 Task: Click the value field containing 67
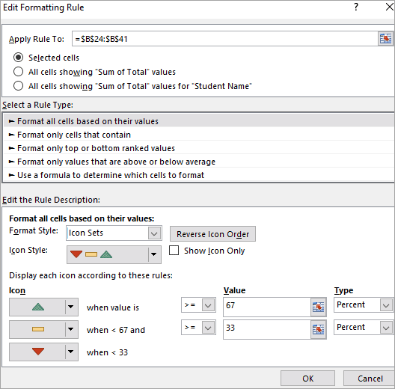click(x=267, y=307)
